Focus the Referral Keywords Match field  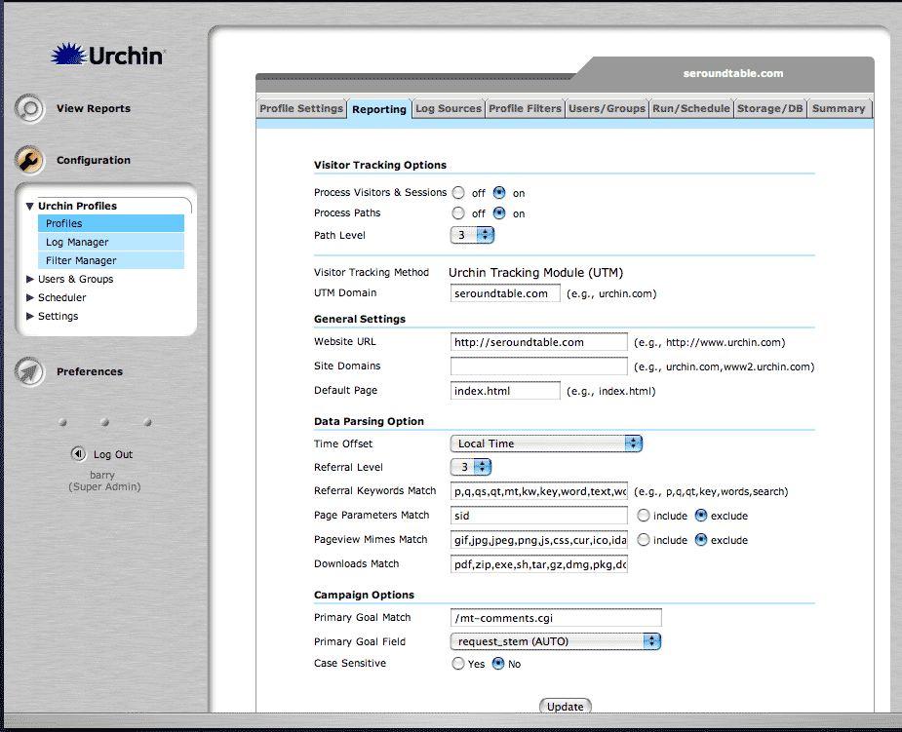(539, 491)
